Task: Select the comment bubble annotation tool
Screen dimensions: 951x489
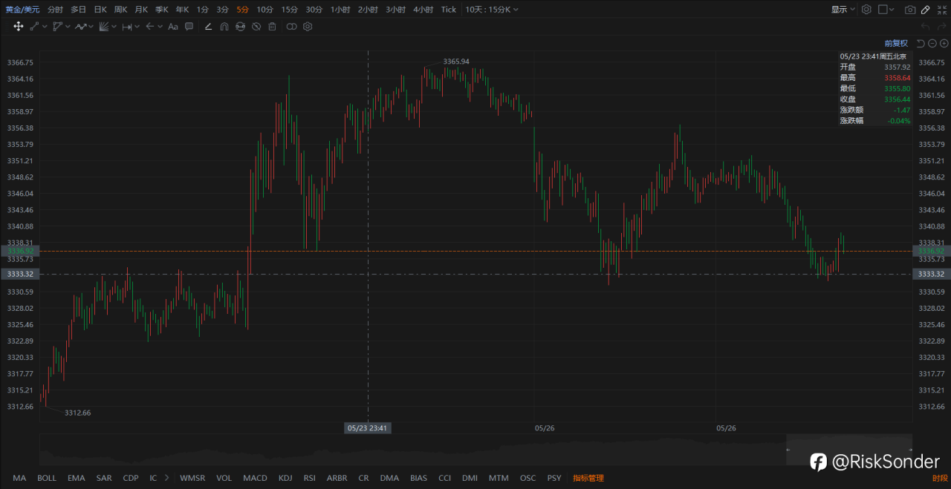Action: point(189,26)
